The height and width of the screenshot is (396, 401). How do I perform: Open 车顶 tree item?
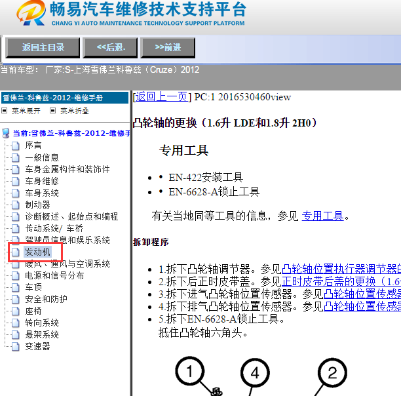pos(33,287)
